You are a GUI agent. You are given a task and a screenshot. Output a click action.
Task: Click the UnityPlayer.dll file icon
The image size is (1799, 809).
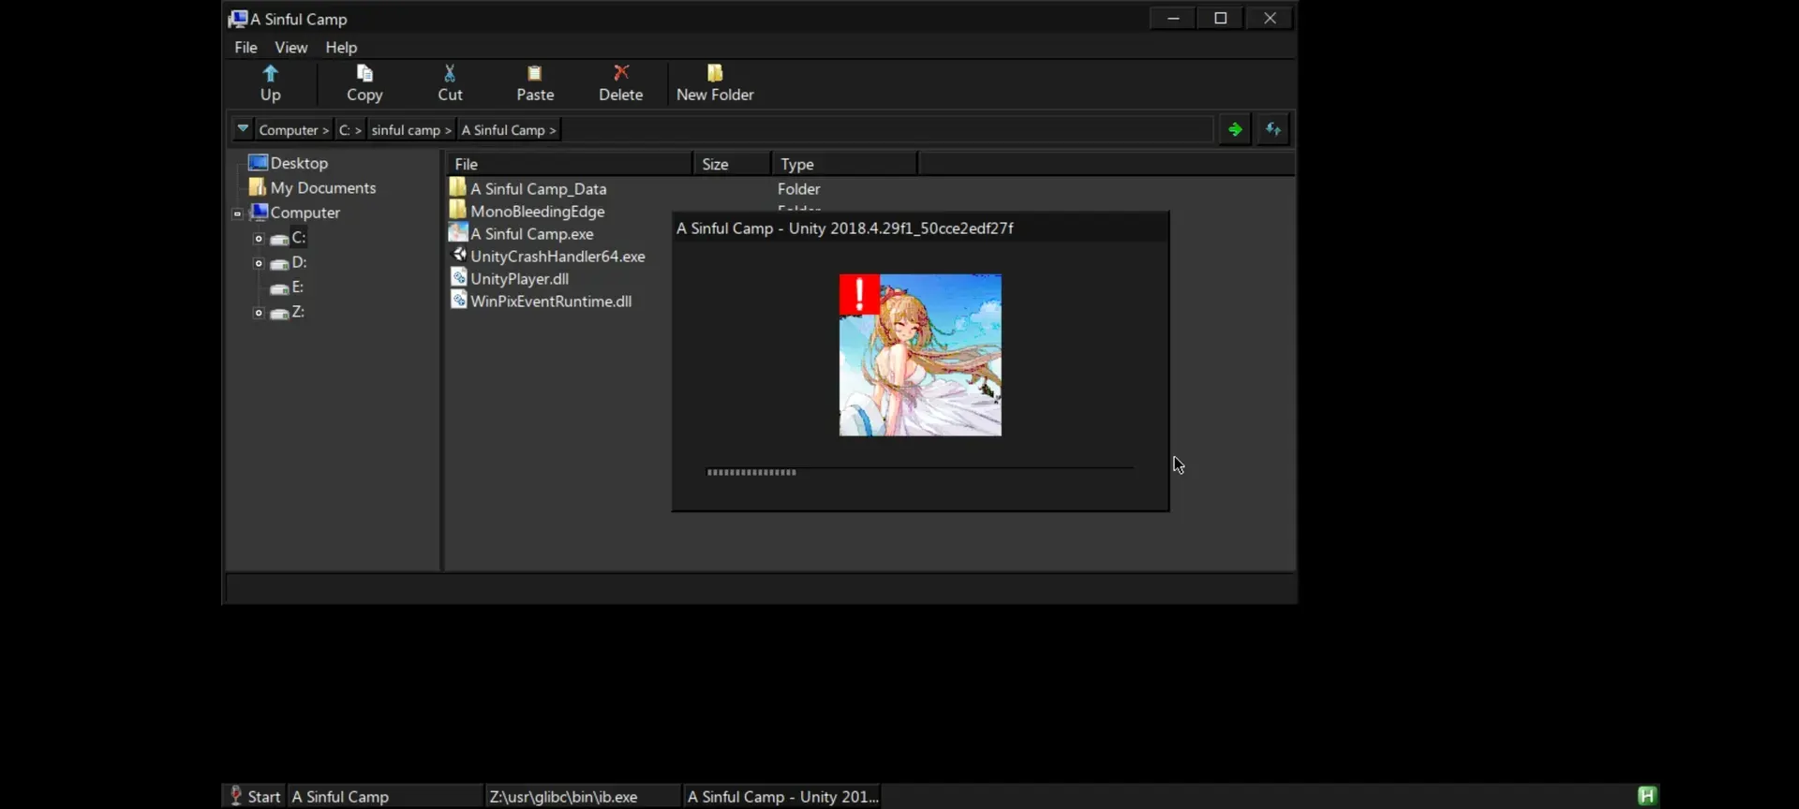click(x=458, y=277)
